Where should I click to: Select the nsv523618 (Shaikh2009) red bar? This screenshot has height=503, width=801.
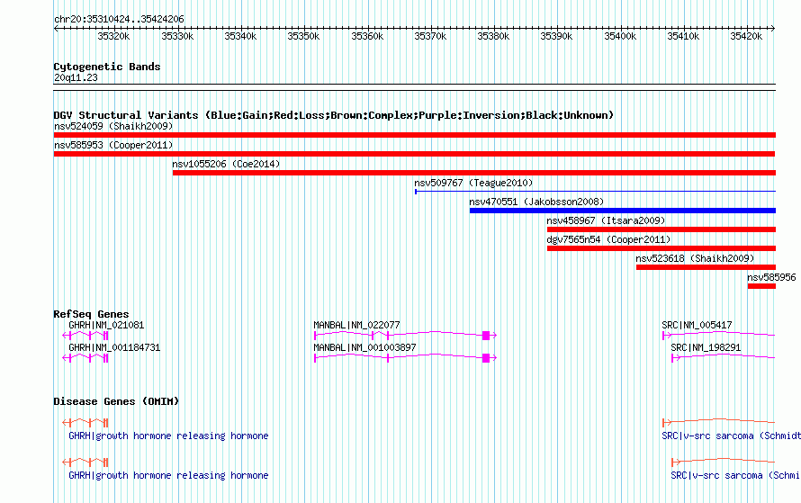click(706, 267)
